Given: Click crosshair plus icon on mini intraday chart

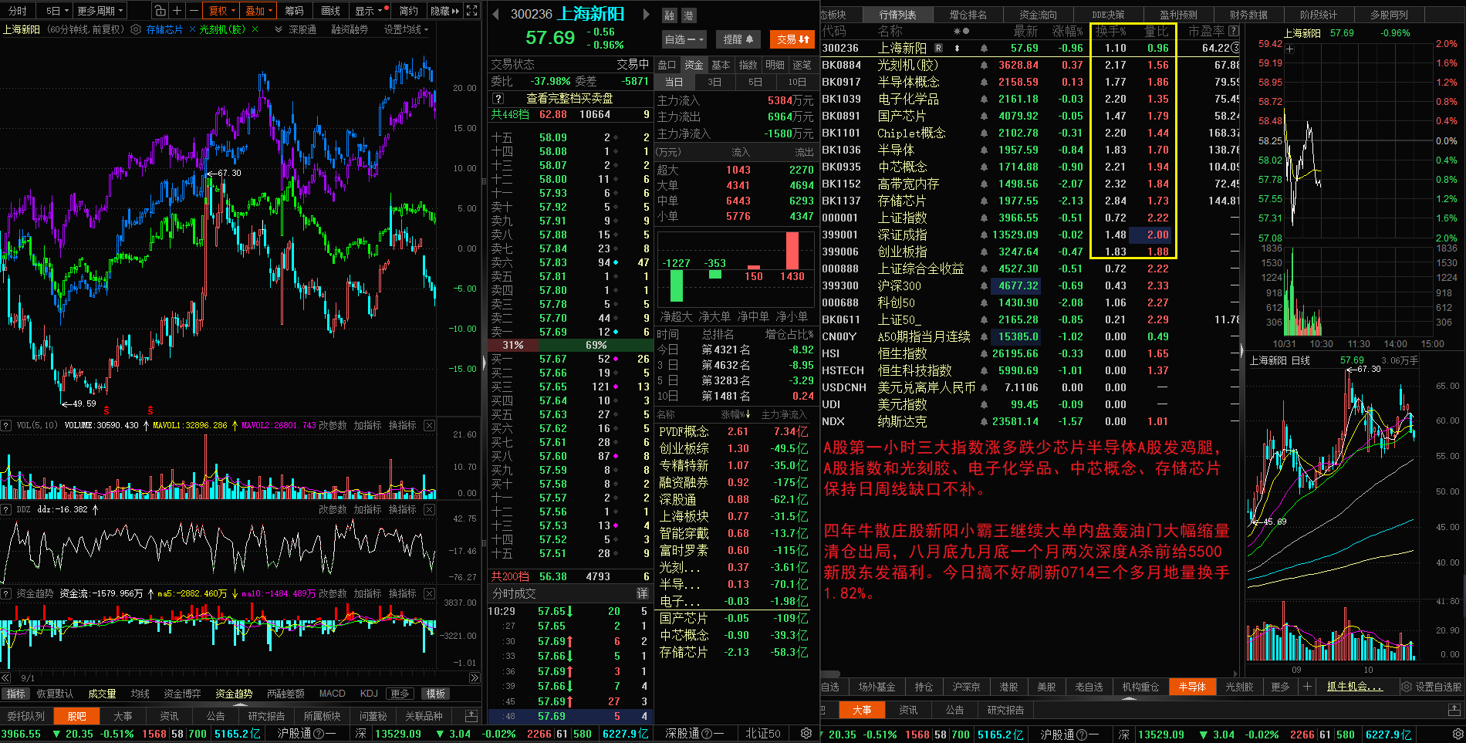Looking at the screenshot, I should (x=1289, y=49).
